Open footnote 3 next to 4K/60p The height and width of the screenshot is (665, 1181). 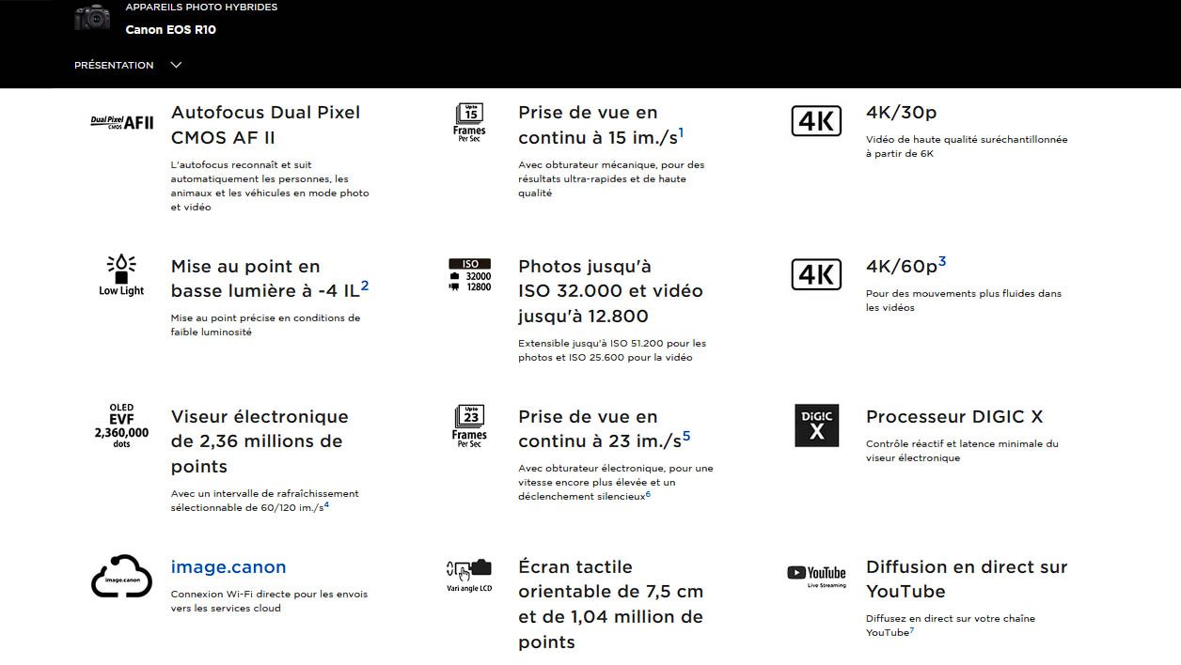click(x=942, y=262)
